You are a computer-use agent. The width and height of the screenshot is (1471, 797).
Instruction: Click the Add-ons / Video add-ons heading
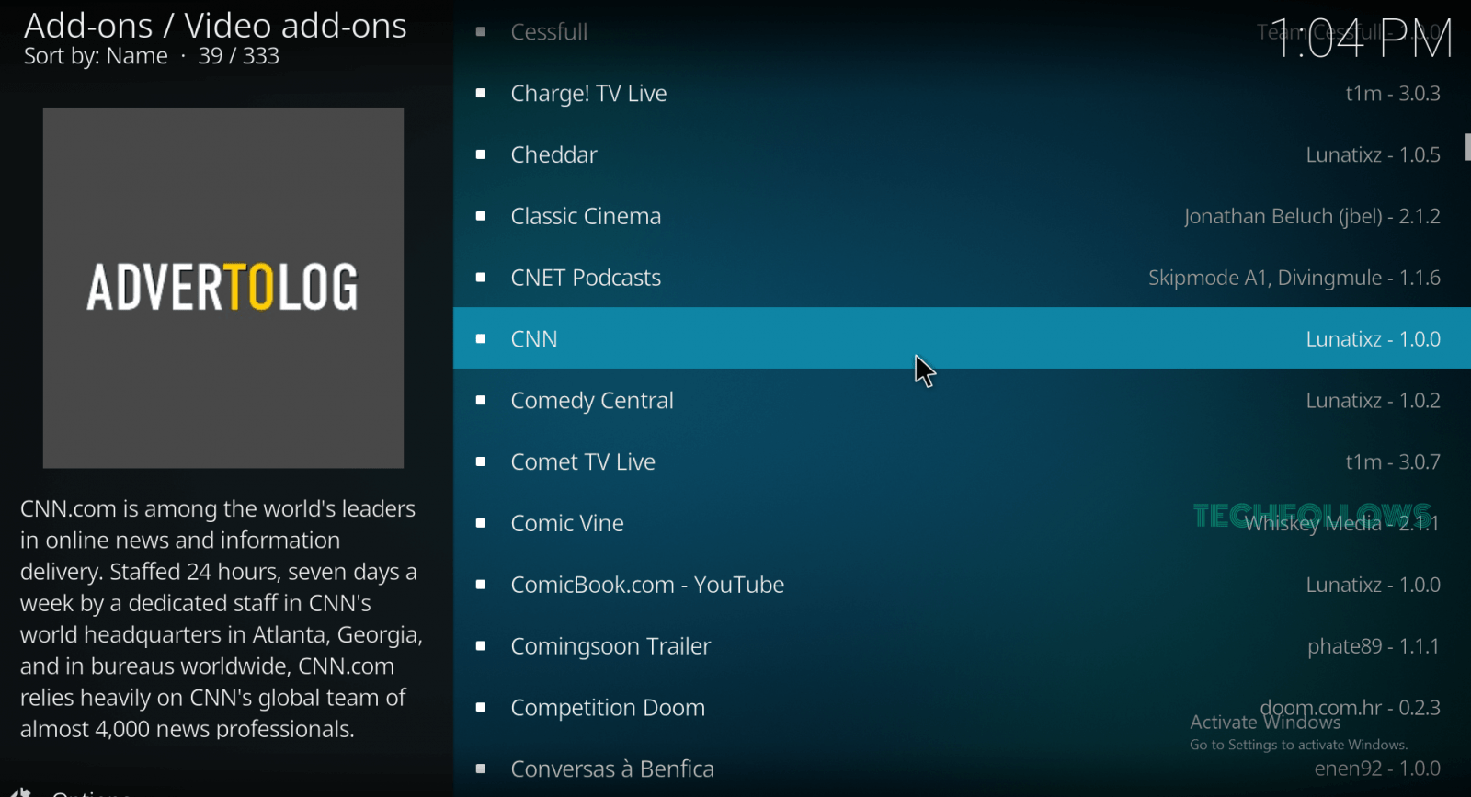pos(215,26)
